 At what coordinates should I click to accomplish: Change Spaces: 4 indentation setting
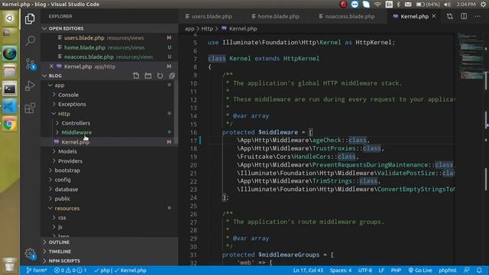[x=341, y=270]
